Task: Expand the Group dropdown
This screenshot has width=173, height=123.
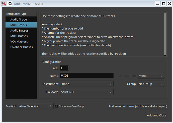Action: [x=151, y=84]
